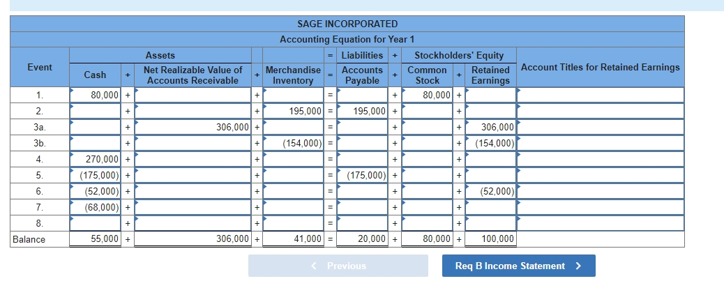Click Balance Accounts Payable total 20,000
Image resolution: width=724 pixels, height=281 pixels.
tap(364, 239)
